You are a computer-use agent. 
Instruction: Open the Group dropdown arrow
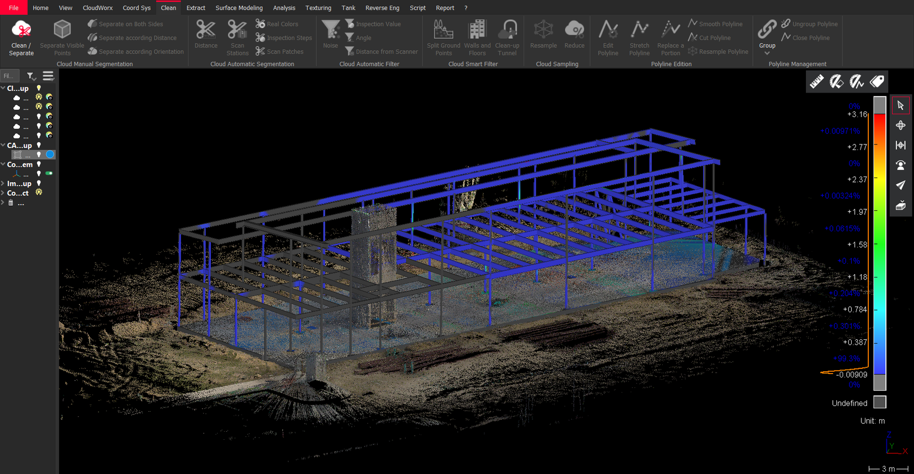(767, 53)
